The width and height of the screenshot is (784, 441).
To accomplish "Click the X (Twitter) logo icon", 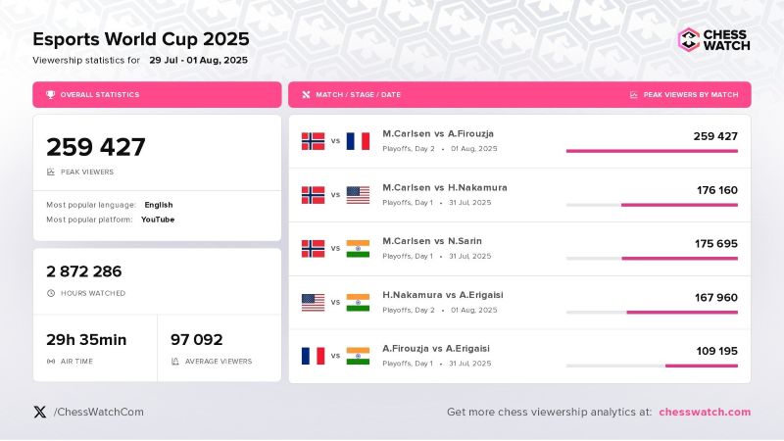I will 39,412.
